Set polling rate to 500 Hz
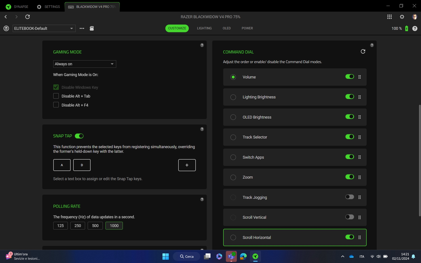Image resolution: width=421 pixels, height=263 pixels. click(x=95, y=226)
